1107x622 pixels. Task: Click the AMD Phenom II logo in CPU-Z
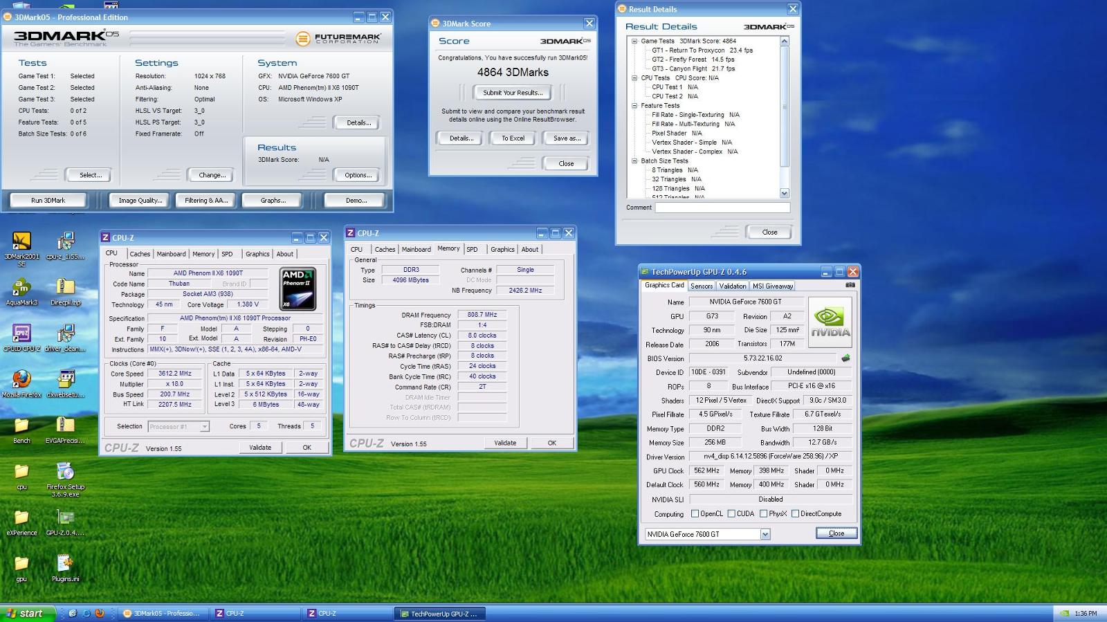tap(298, 289)
